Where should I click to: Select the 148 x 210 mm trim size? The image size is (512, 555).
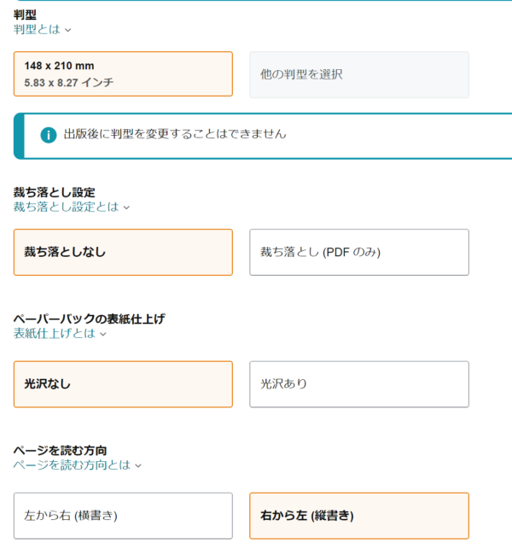click(x=123, y=74)
